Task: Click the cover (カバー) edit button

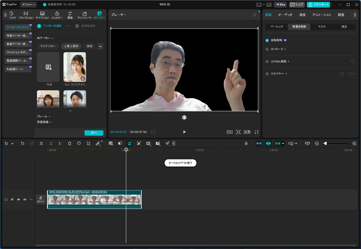Action: 41,199
